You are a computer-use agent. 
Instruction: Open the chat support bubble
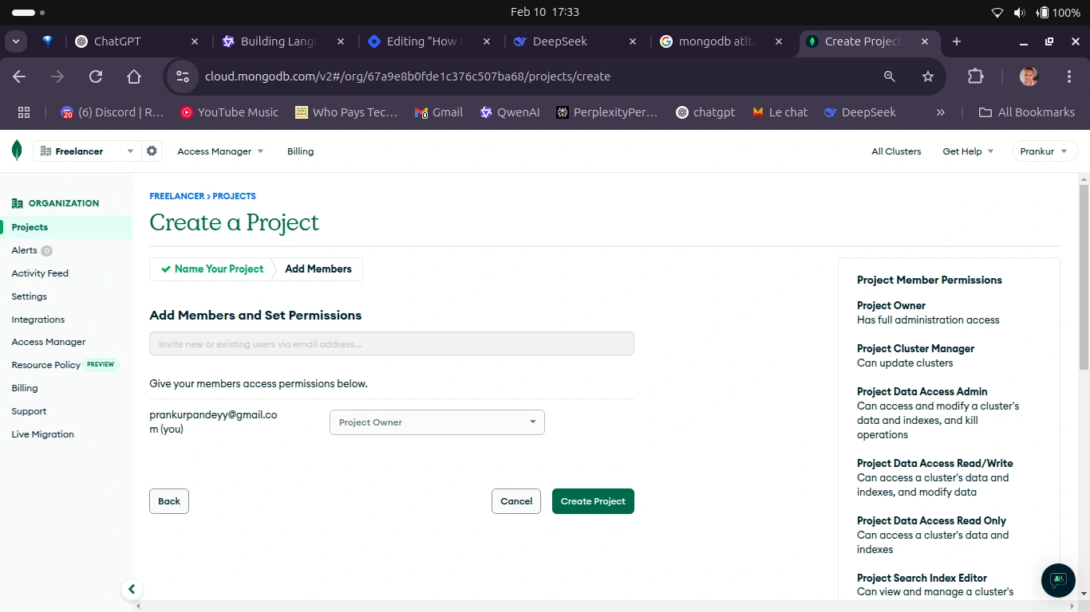pos(1057,580)
